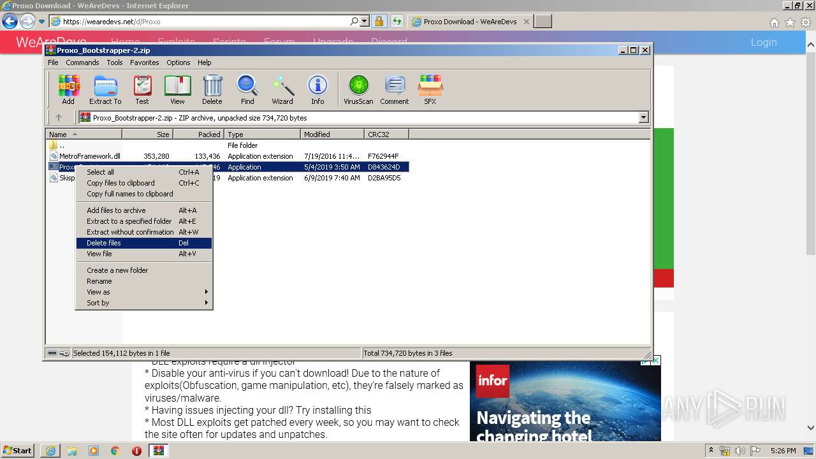This screenshot has width=816, height=459.
Task: Open the WinRAR Favorites menu
Action: click(145, 62)
